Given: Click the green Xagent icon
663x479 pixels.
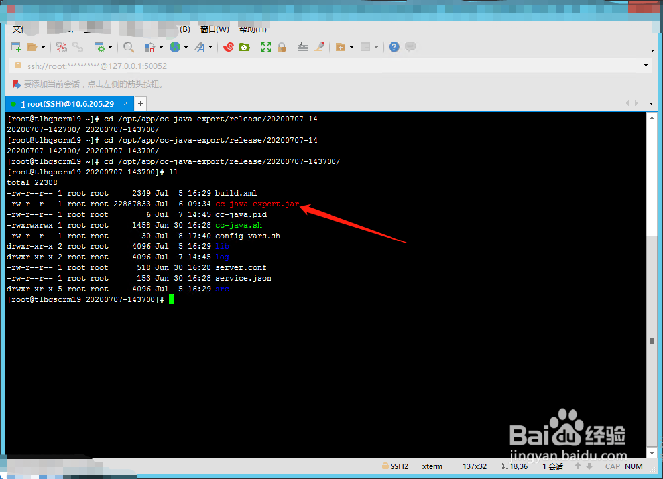Looking at the screenshot, I should (x=245, y=47).
